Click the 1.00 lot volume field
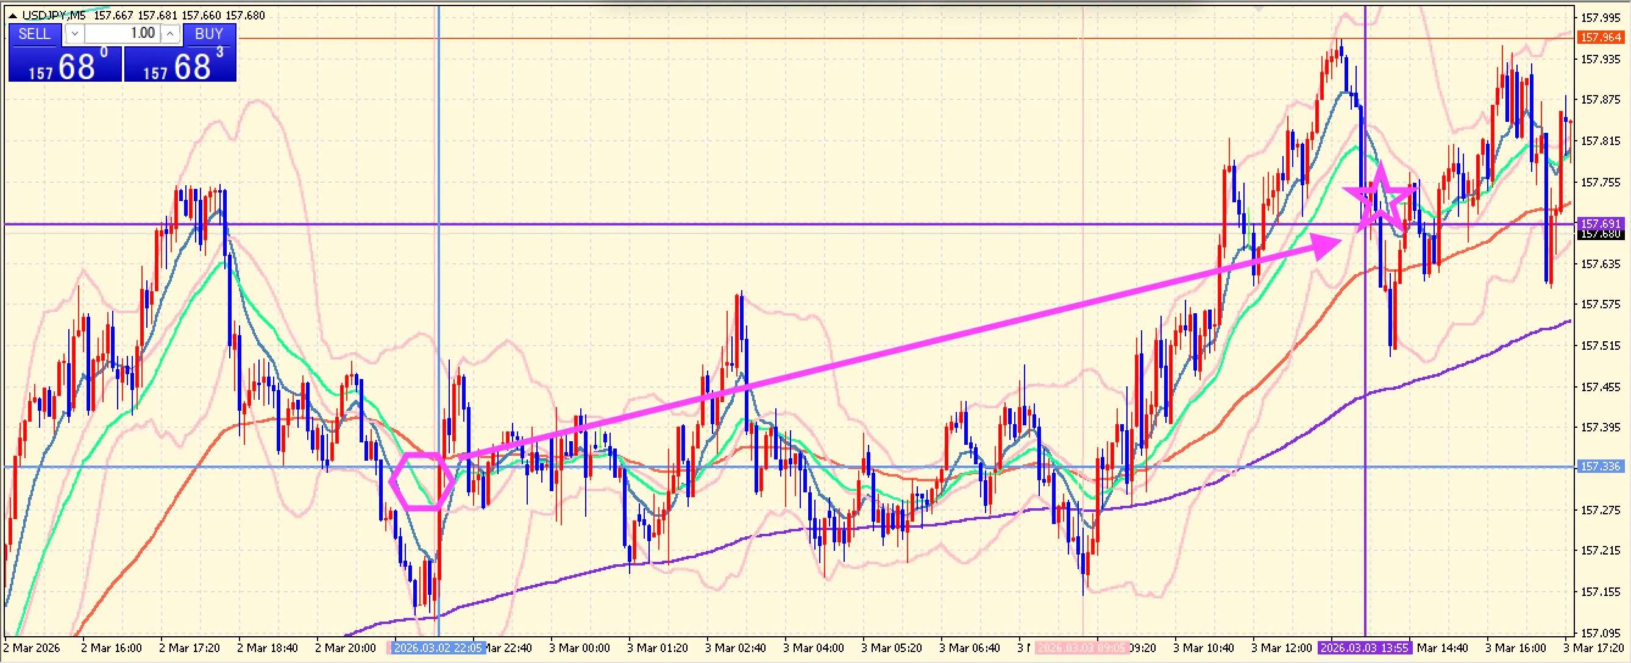Image resolution: width=1631 pixels, height=663 pixels. 124,34
